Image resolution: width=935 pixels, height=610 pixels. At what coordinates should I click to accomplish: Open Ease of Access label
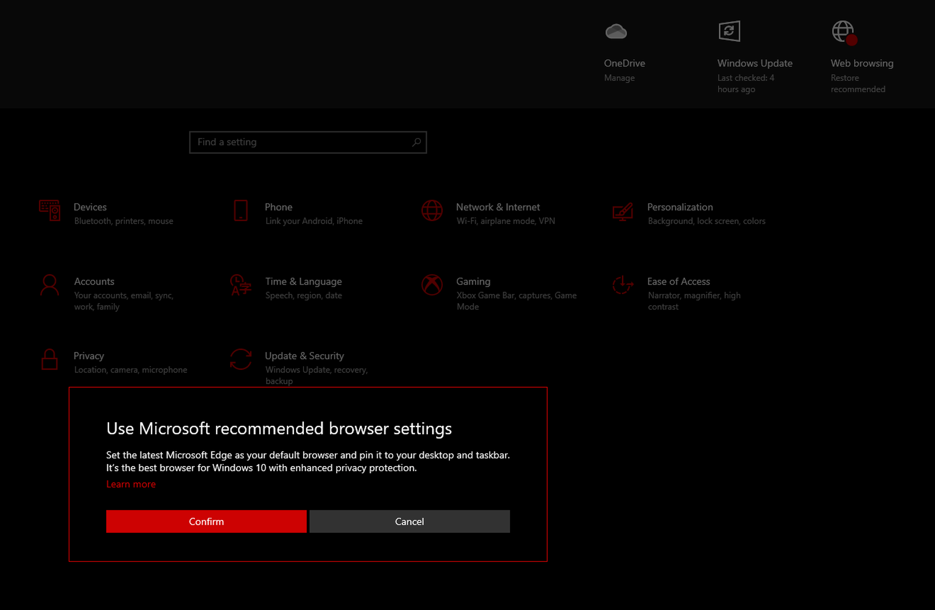(679, 281)
